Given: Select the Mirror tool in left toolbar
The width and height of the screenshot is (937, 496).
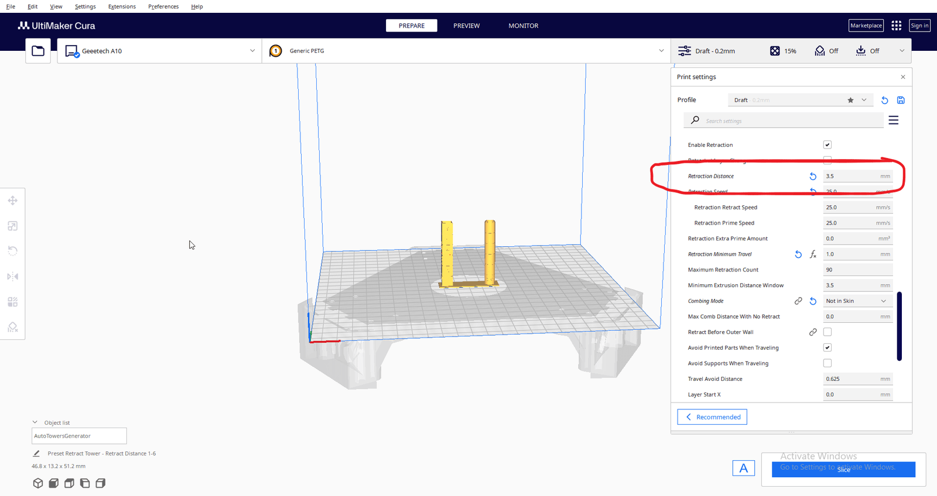Looking at the screenshot, I should 12,277.
